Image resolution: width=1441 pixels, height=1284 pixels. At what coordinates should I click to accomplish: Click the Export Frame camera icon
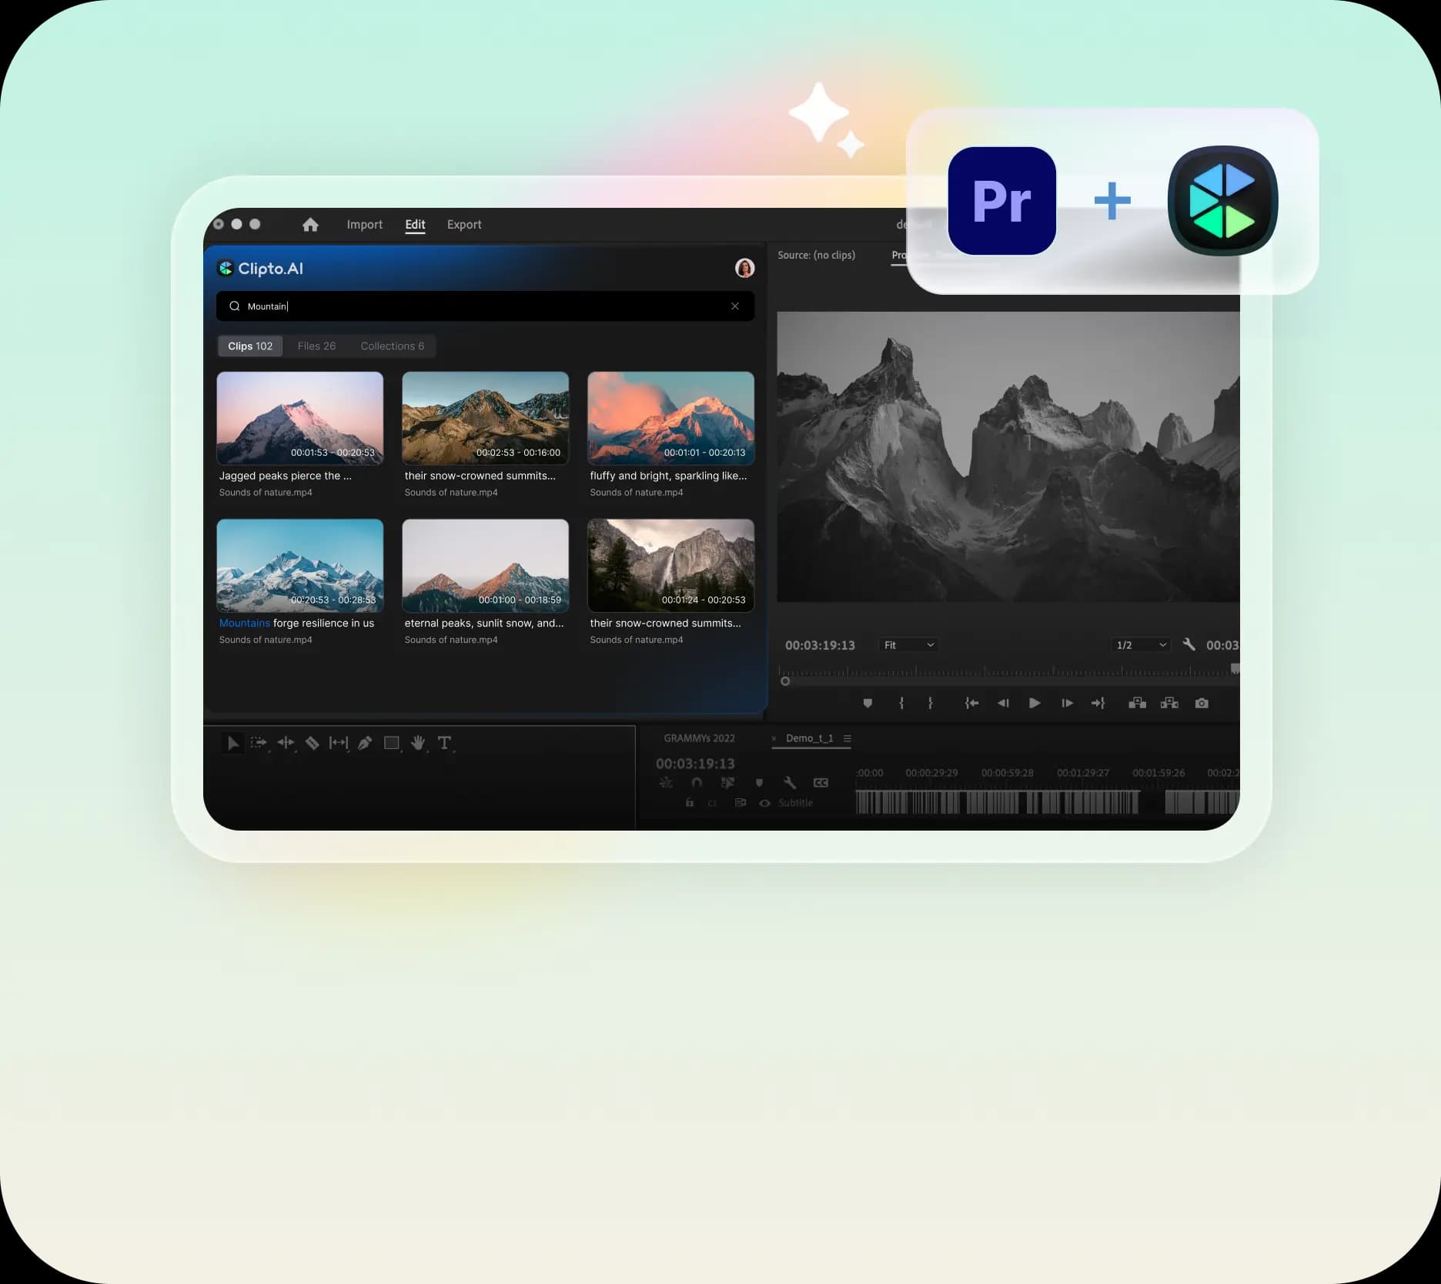pyautogui.click(x=1202, y=703)
